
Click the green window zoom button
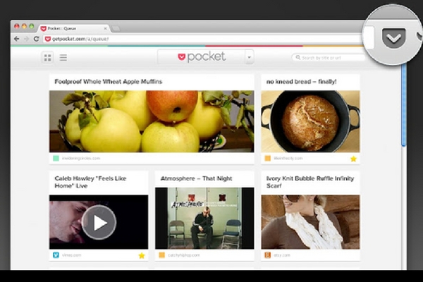32,26
